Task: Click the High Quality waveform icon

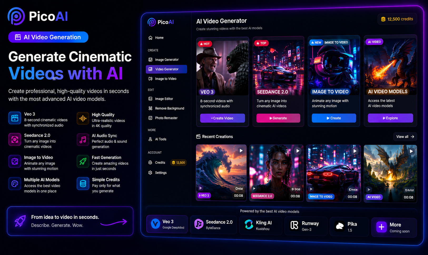Action: (x=83, y=119)
